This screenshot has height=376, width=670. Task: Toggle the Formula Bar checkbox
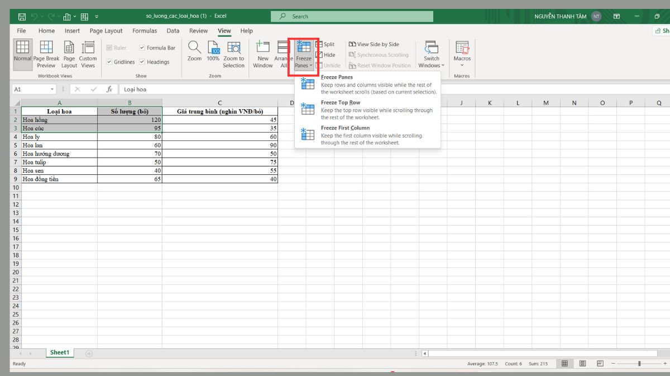[142, 48]
